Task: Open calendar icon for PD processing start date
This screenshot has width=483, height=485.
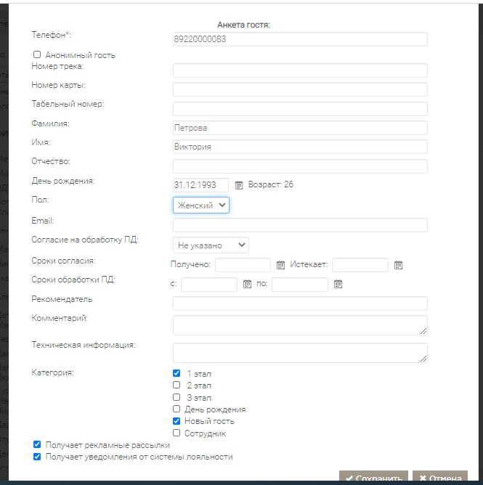Action: coord(247,284)
